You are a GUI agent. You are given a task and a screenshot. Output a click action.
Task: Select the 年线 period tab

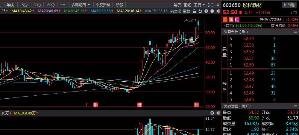[x=10, y=5]
